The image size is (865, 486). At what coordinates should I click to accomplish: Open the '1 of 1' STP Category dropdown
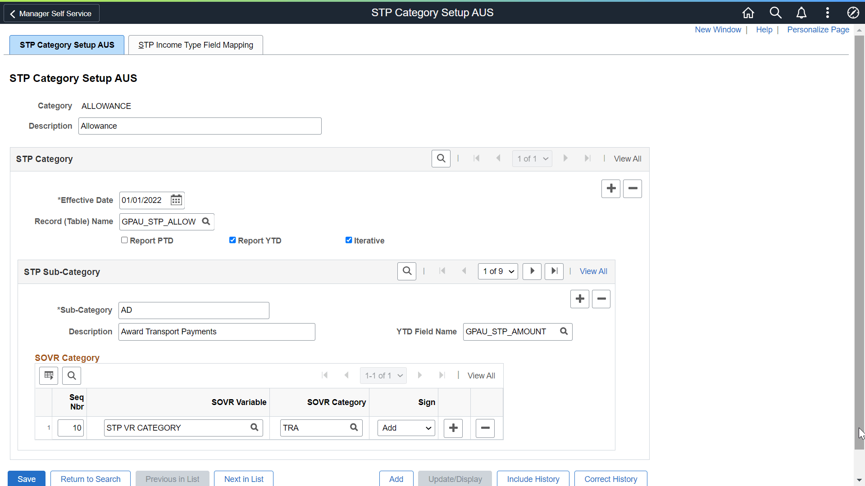pyautogui.click(x=532, y=158)
